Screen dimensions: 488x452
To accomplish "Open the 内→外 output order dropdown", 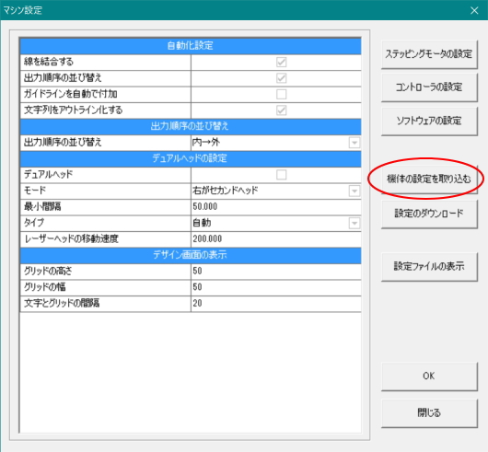I will [354, 143].
